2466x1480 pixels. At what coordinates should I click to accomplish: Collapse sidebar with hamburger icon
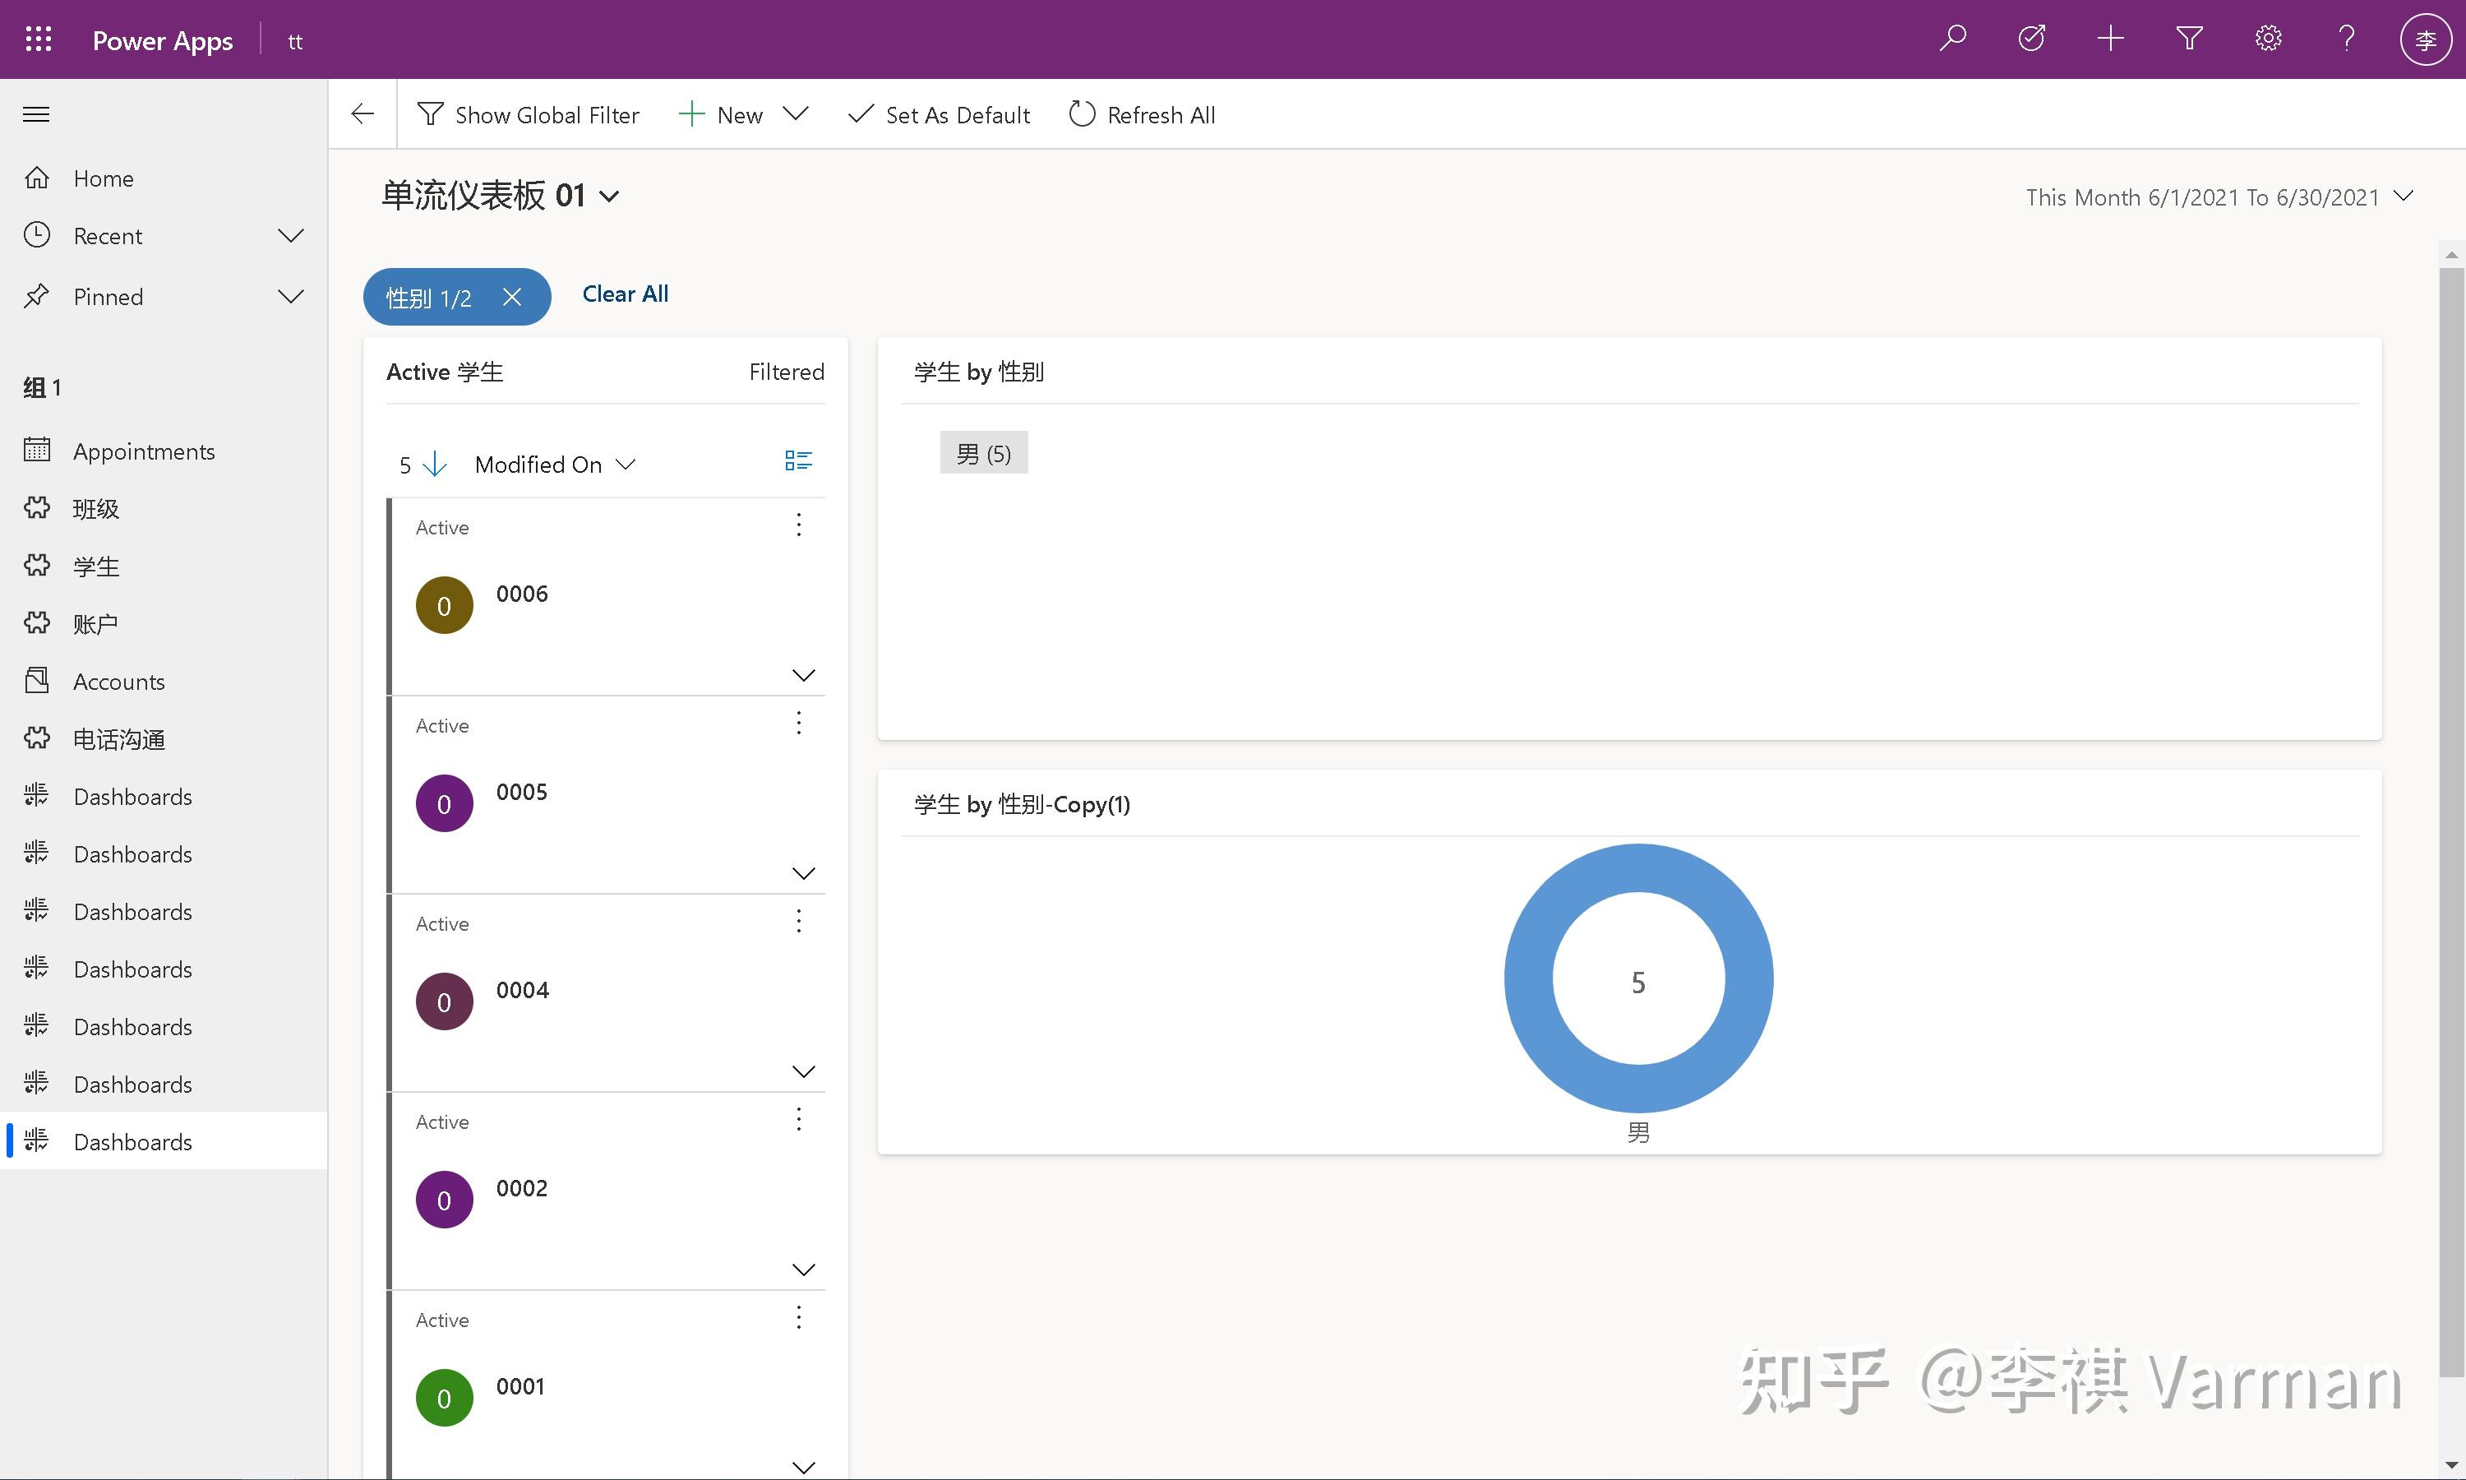click(37, 114)
